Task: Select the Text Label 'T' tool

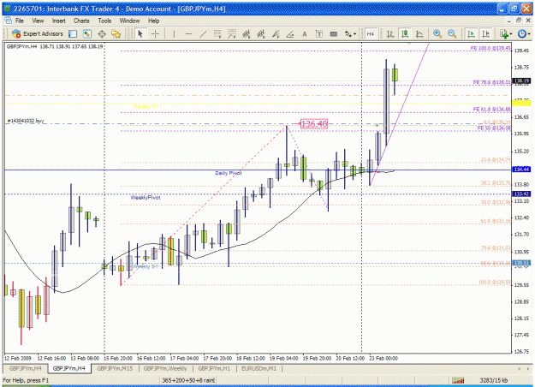Action: [319, 33]
